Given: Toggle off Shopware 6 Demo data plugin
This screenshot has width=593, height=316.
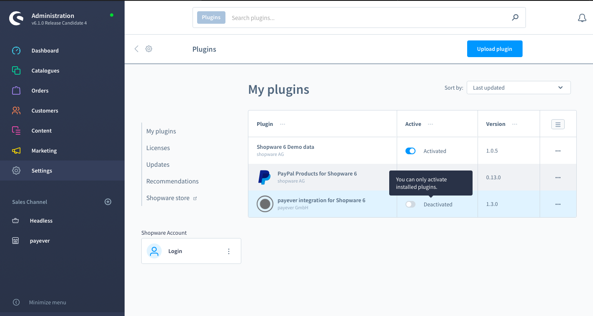Looking at the screenshot, I should [410, 151].
